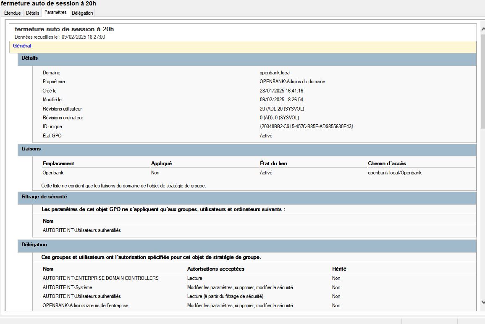Open the Délégation tab at top
The height and width of the screenshot is (324, 485).
(82, 13)
